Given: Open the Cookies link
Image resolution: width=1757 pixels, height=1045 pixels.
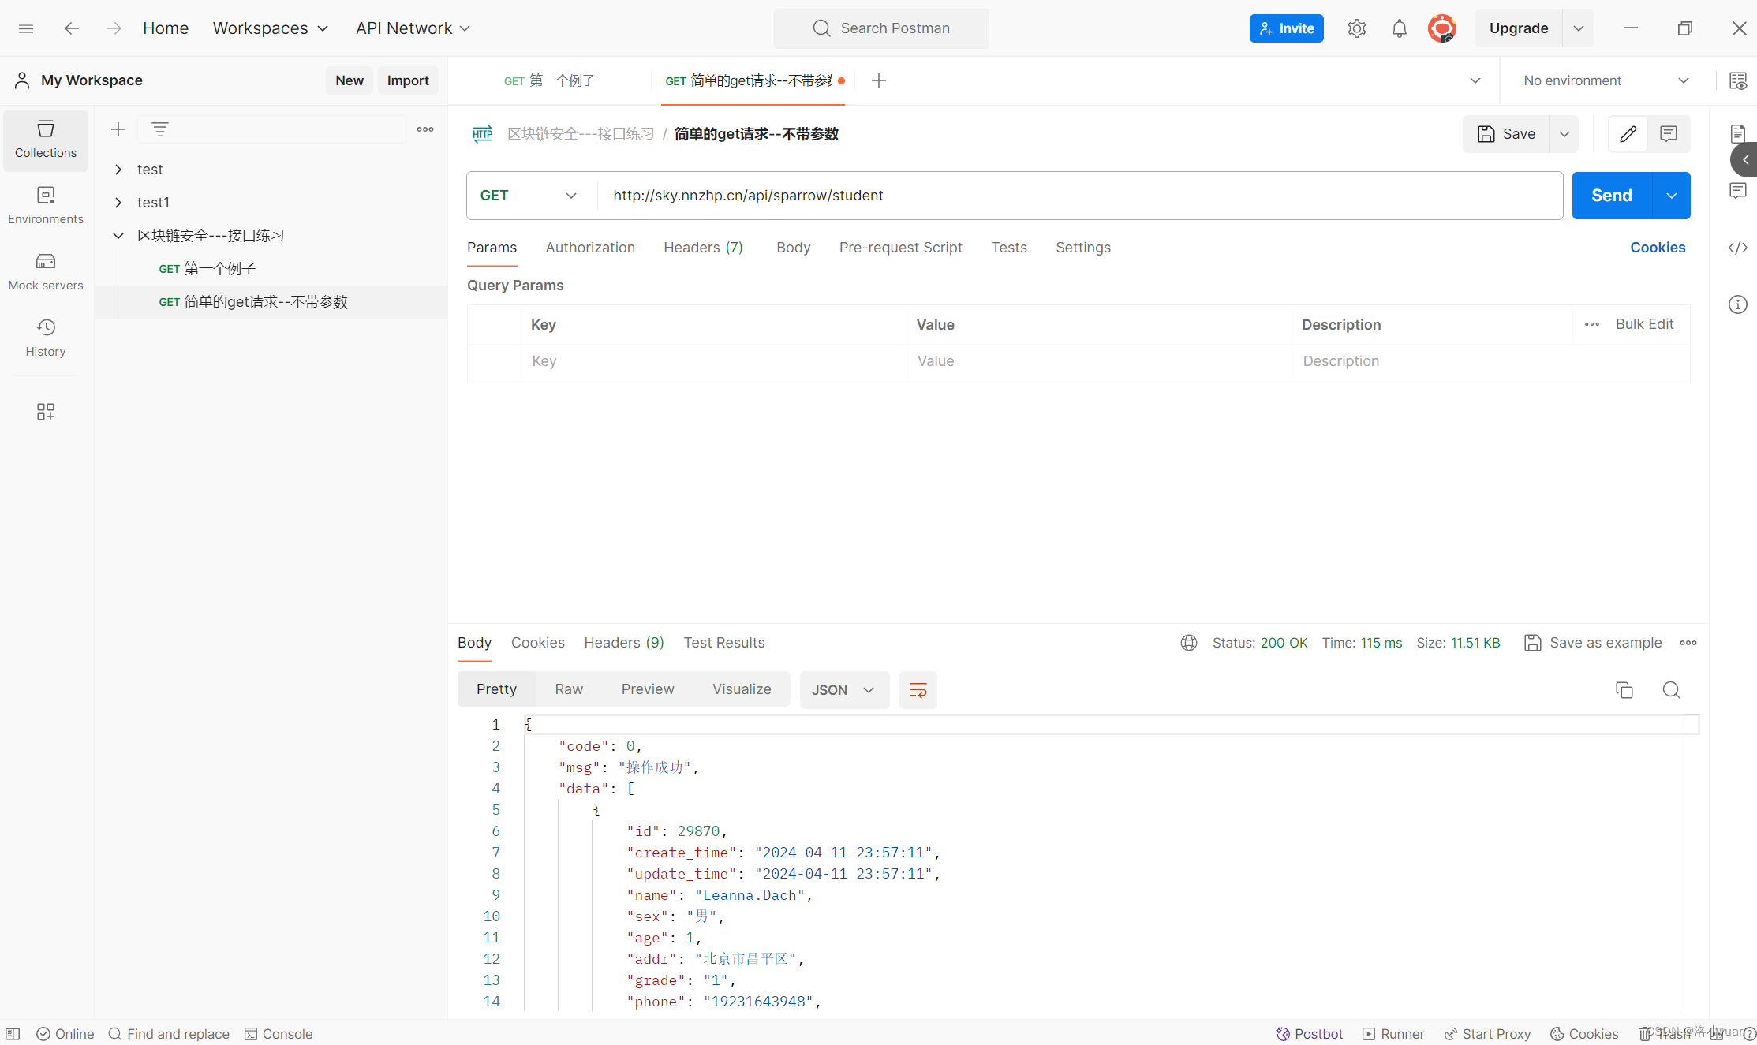Looking at the screenshot, I should pos(1658,248).
